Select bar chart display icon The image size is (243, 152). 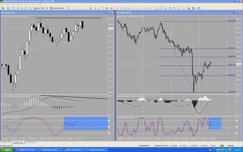point(157,8)
